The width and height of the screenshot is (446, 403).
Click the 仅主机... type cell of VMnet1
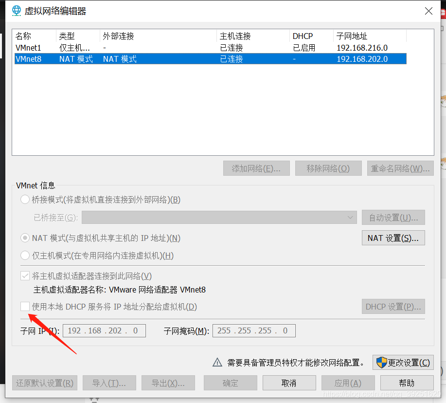pyautogui.click(x=74, y=48)
